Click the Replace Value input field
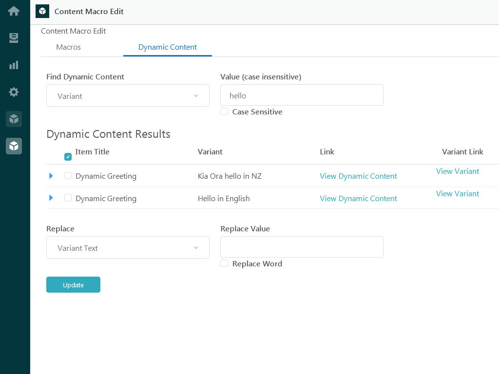Viewport: 499px width, 374px height. (x=302, y=247)
